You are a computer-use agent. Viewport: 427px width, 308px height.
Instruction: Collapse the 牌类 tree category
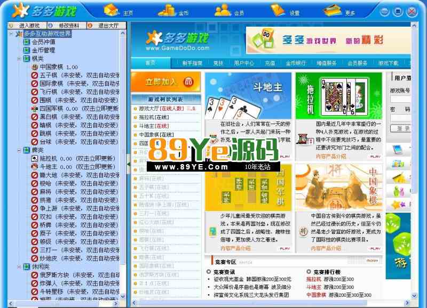point(19,150)
